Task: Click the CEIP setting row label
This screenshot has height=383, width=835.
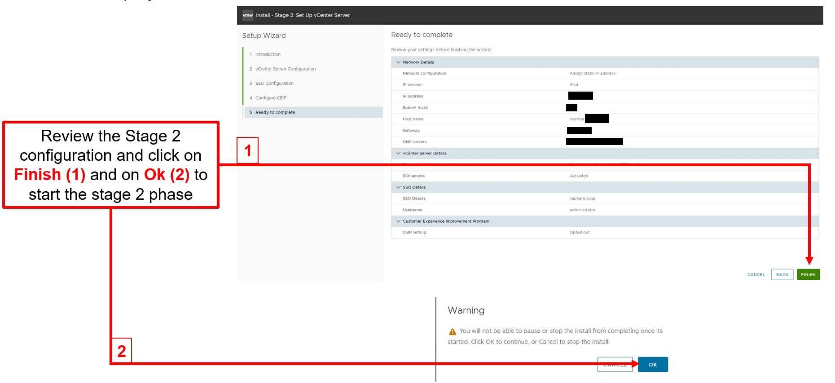Action: pyautogui.click(x=414, y=233)
